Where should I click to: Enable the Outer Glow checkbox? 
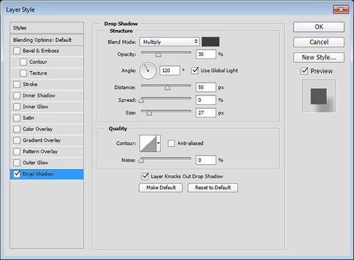[x=17, y=163]
